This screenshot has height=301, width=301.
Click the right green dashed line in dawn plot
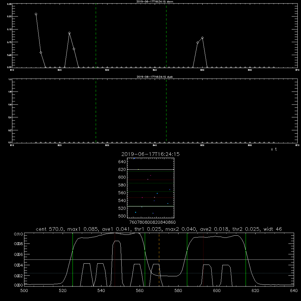(x=166, y=36)
